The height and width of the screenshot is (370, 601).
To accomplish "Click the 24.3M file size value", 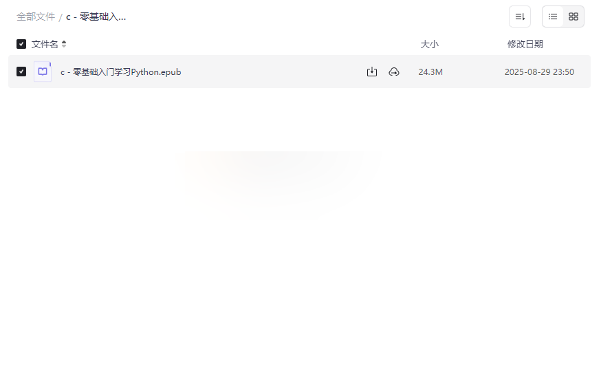I will point(430,72).
